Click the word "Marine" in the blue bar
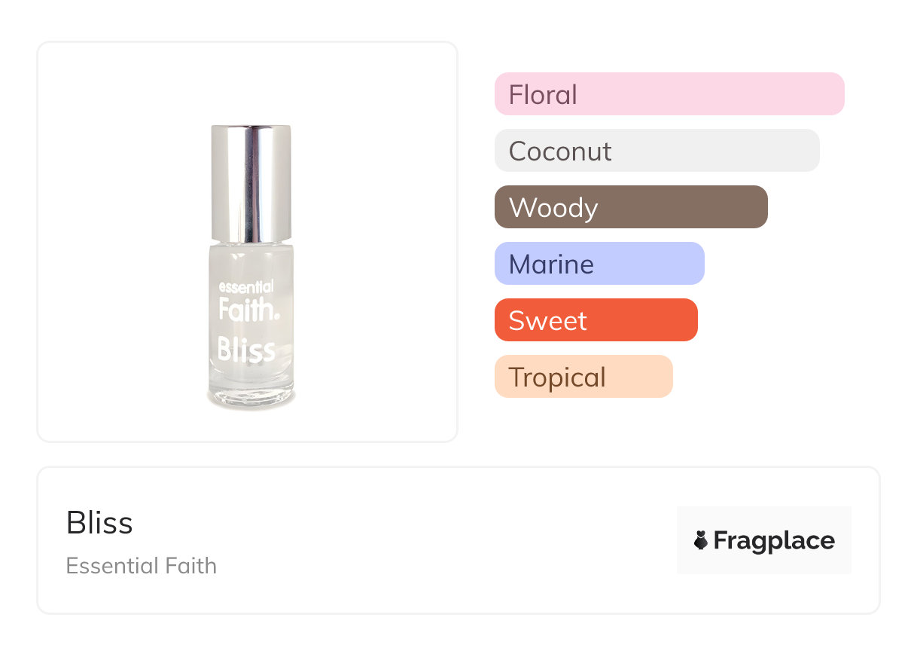The width and height of the screenshot is (917, 651). 551,264
